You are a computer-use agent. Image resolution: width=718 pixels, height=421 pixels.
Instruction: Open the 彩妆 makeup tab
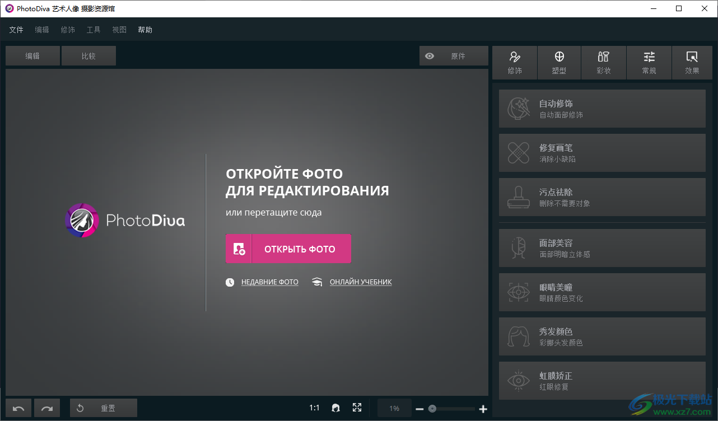tap(604, 63)
